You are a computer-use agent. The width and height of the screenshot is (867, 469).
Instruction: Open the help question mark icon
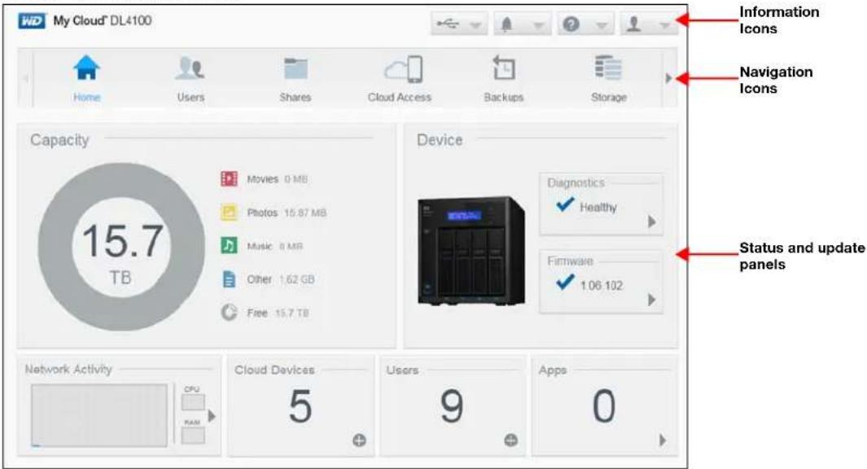click(x=571, y=24)
